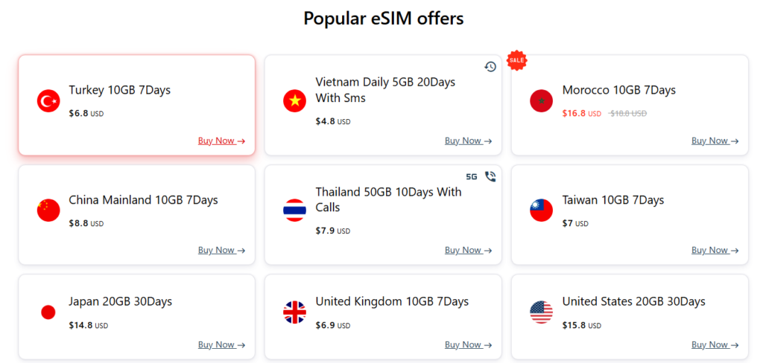Buy the Turkey 10GB 7Days eSIM
The height and width of the screenshot is (363, 763).
point(221,141)
